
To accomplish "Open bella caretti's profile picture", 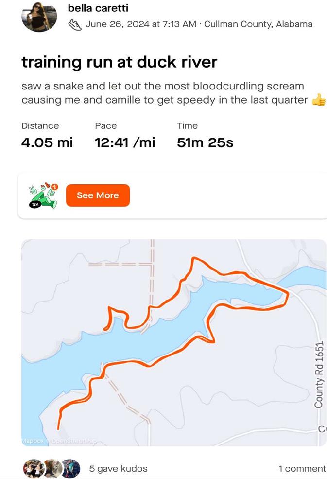I will click(x=39, y=16).
